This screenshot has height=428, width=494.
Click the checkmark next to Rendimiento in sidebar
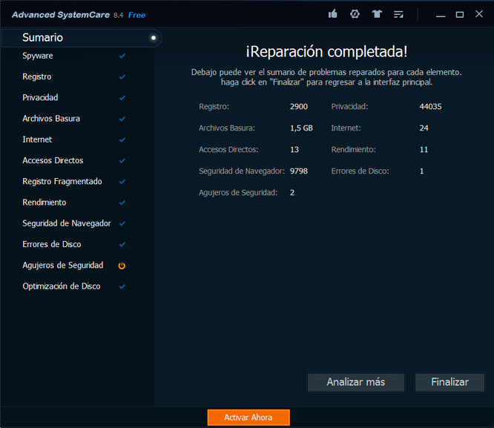tap(122, 203)
